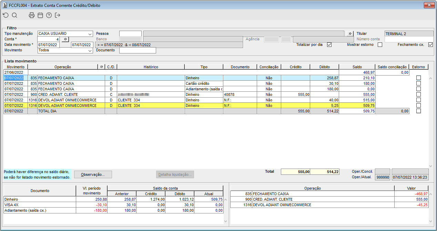Image resolution: width=437 pixels, height=231 pixels.
Task: Click the 1.274,00 crédito value in balance table
Action: click(151, 199)
